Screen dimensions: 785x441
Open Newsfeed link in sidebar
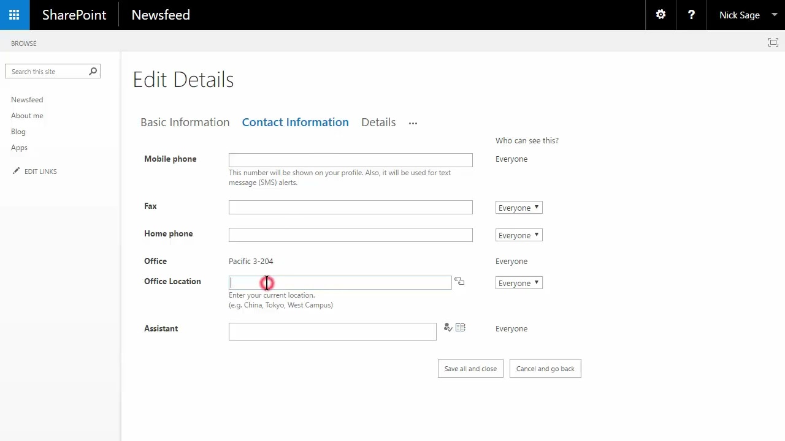click(27, 100)
